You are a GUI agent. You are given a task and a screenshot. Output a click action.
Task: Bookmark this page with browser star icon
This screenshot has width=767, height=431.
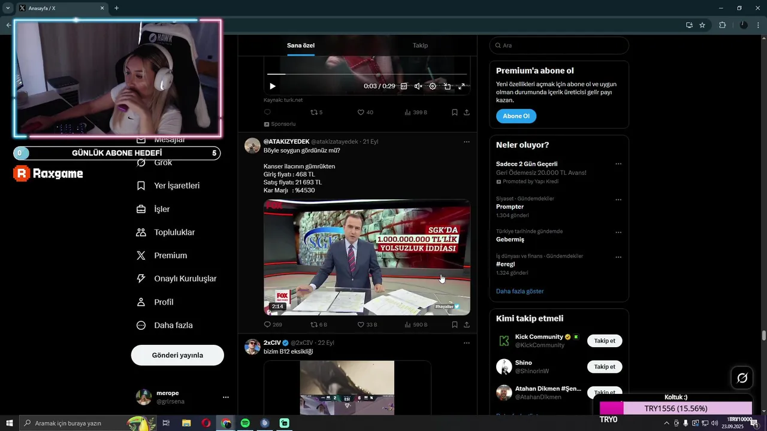click(x=702, y=25)
